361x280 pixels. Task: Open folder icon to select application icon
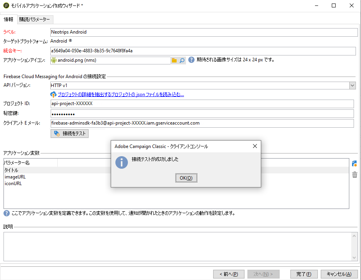174,61
